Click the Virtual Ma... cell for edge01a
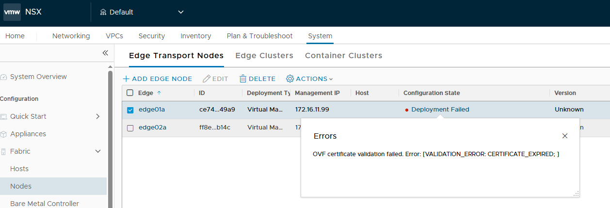Screen dimensions: 610x208 265,110
